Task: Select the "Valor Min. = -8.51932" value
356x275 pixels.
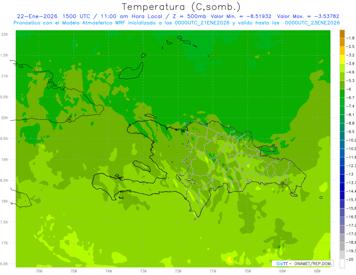Action: tap(241, 17)
